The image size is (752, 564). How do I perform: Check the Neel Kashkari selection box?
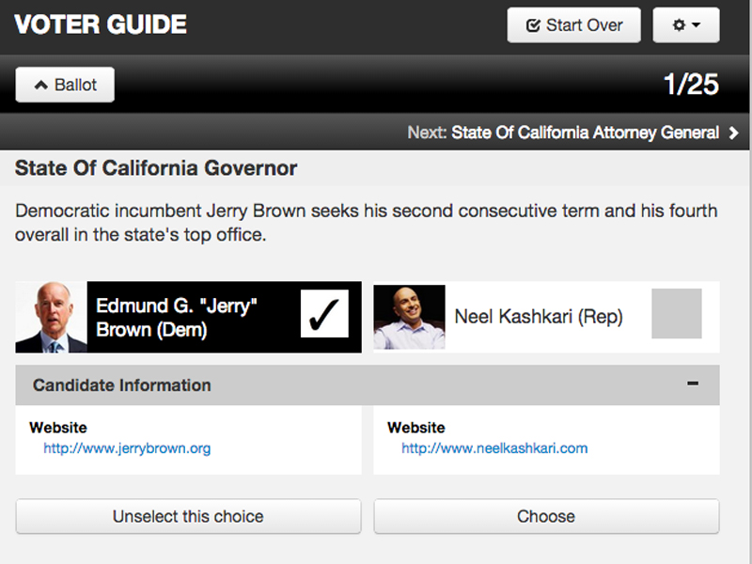tap(677, 314)
